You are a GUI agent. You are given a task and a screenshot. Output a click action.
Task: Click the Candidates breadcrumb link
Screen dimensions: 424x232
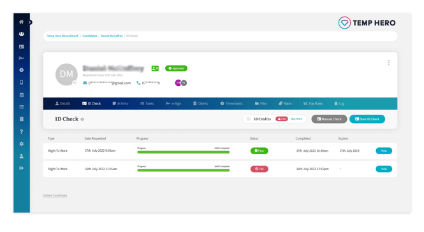click(x=90, y=36)
